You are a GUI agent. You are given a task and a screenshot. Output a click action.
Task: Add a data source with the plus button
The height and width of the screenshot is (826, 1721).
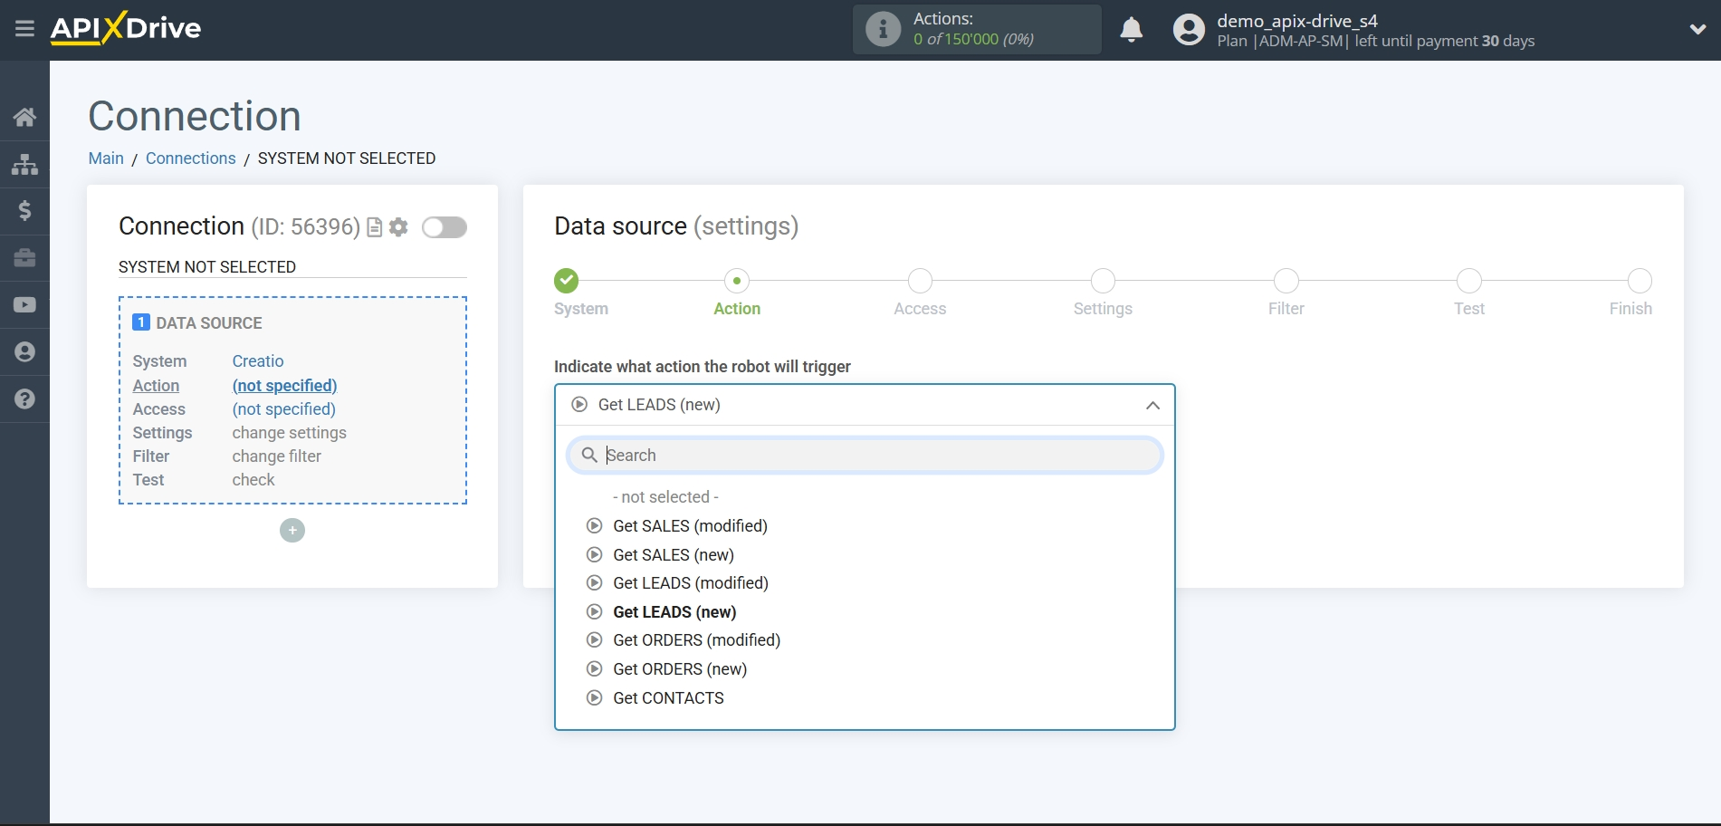pyautogui.click(x=292, y=530)
